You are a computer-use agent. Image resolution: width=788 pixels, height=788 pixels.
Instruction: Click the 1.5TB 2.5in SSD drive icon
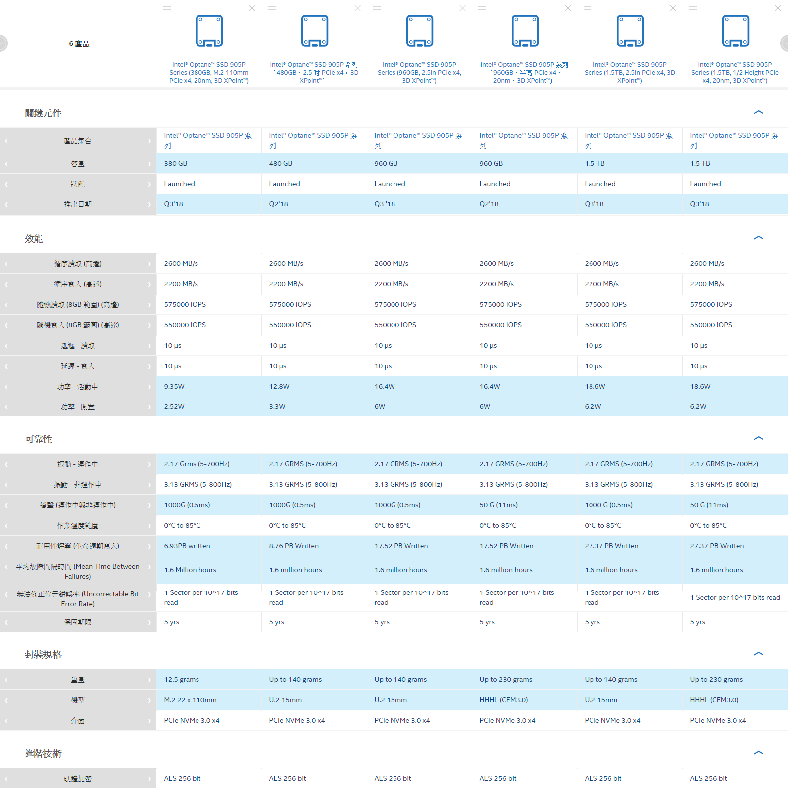click(x=630, y=31)
